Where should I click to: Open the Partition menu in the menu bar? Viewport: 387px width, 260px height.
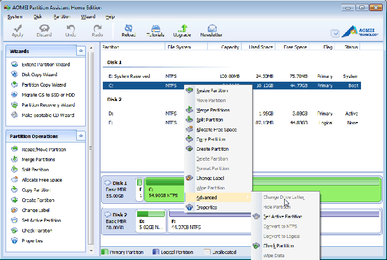tap(62, 17)
